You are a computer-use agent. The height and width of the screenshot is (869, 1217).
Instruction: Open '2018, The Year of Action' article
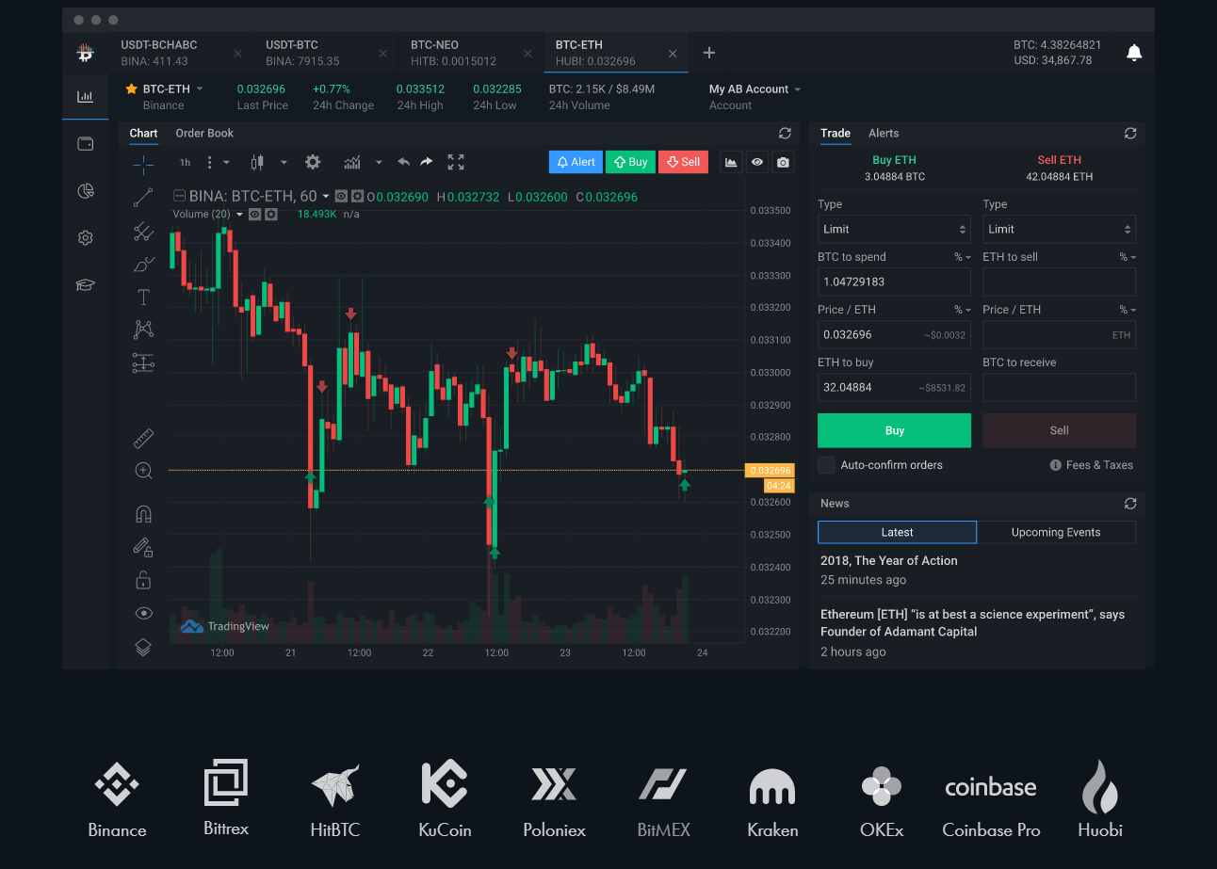pos(889,560)
